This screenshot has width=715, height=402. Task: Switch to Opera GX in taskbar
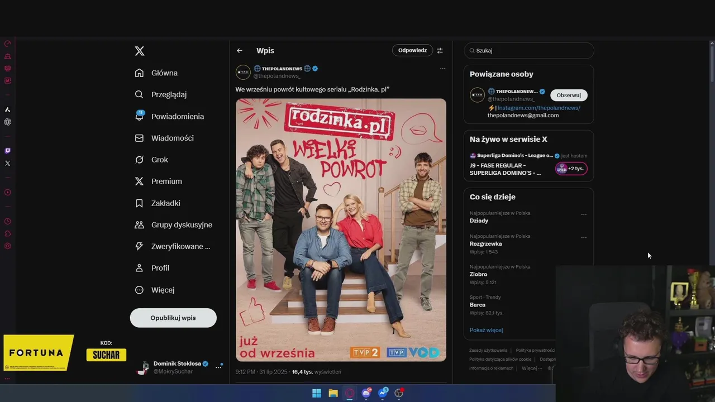coord(350,393)
